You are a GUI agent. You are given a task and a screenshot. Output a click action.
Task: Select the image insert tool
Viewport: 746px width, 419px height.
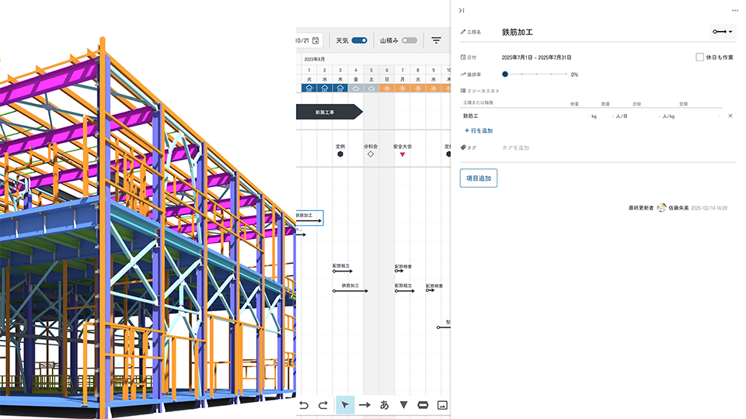(x=442, y=405)
